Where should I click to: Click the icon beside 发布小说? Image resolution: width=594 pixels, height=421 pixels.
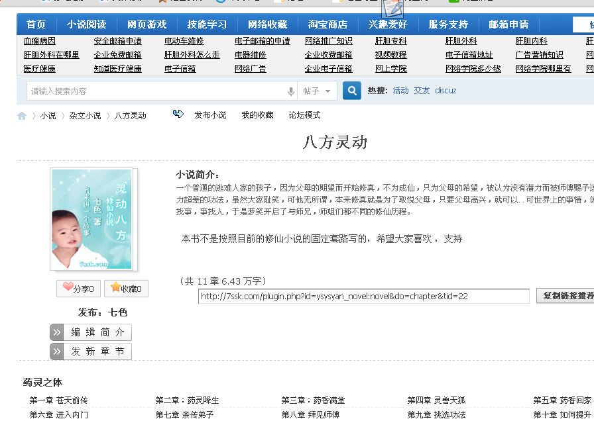pos(178,115)
